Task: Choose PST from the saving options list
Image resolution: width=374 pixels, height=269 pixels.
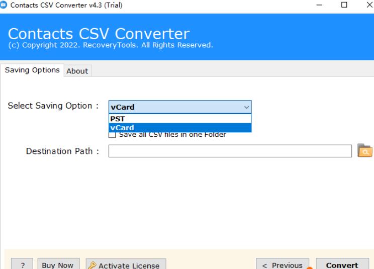Action: point(180,119)
